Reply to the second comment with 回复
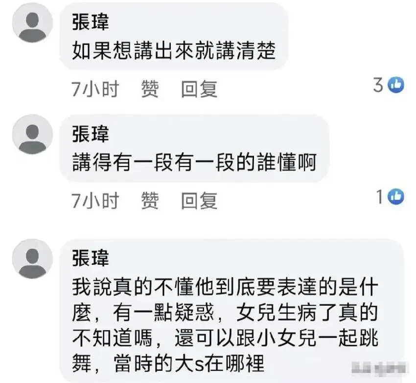This screenshot has height=383, width=416. point(199,200)
